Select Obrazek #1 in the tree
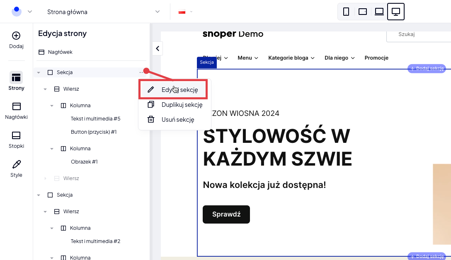This screenshot has width=451, height=260. coord(84,162)
